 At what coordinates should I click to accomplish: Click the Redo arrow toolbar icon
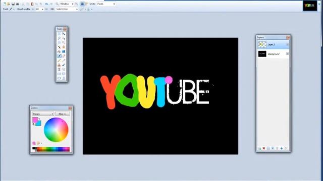click(x=51, y=4)
